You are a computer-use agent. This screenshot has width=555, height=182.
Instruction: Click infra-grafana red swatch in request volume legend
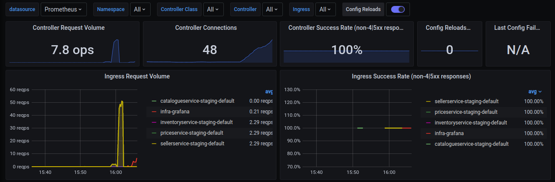(154, 112)
